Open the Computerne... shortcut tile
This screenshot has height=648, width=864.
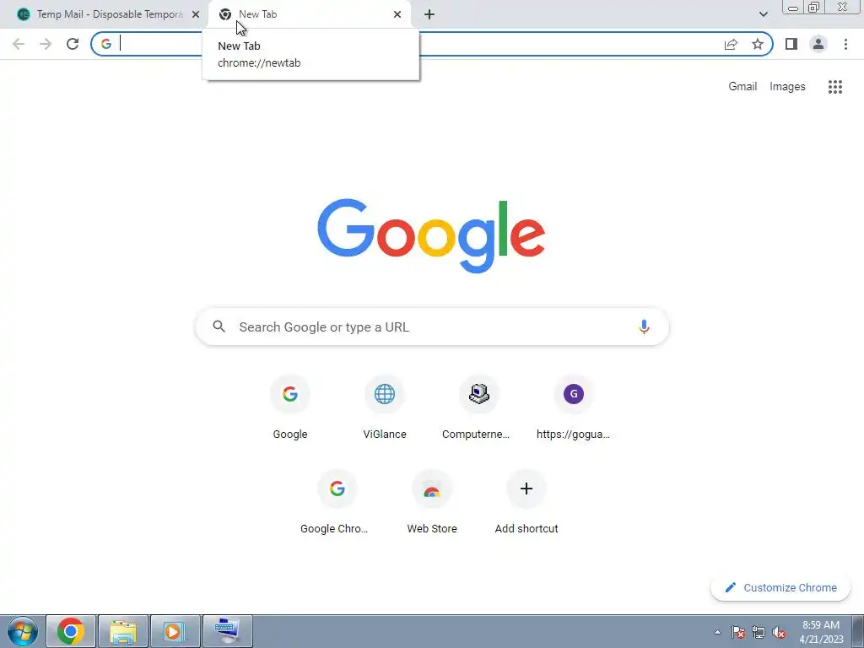[479, 408]
